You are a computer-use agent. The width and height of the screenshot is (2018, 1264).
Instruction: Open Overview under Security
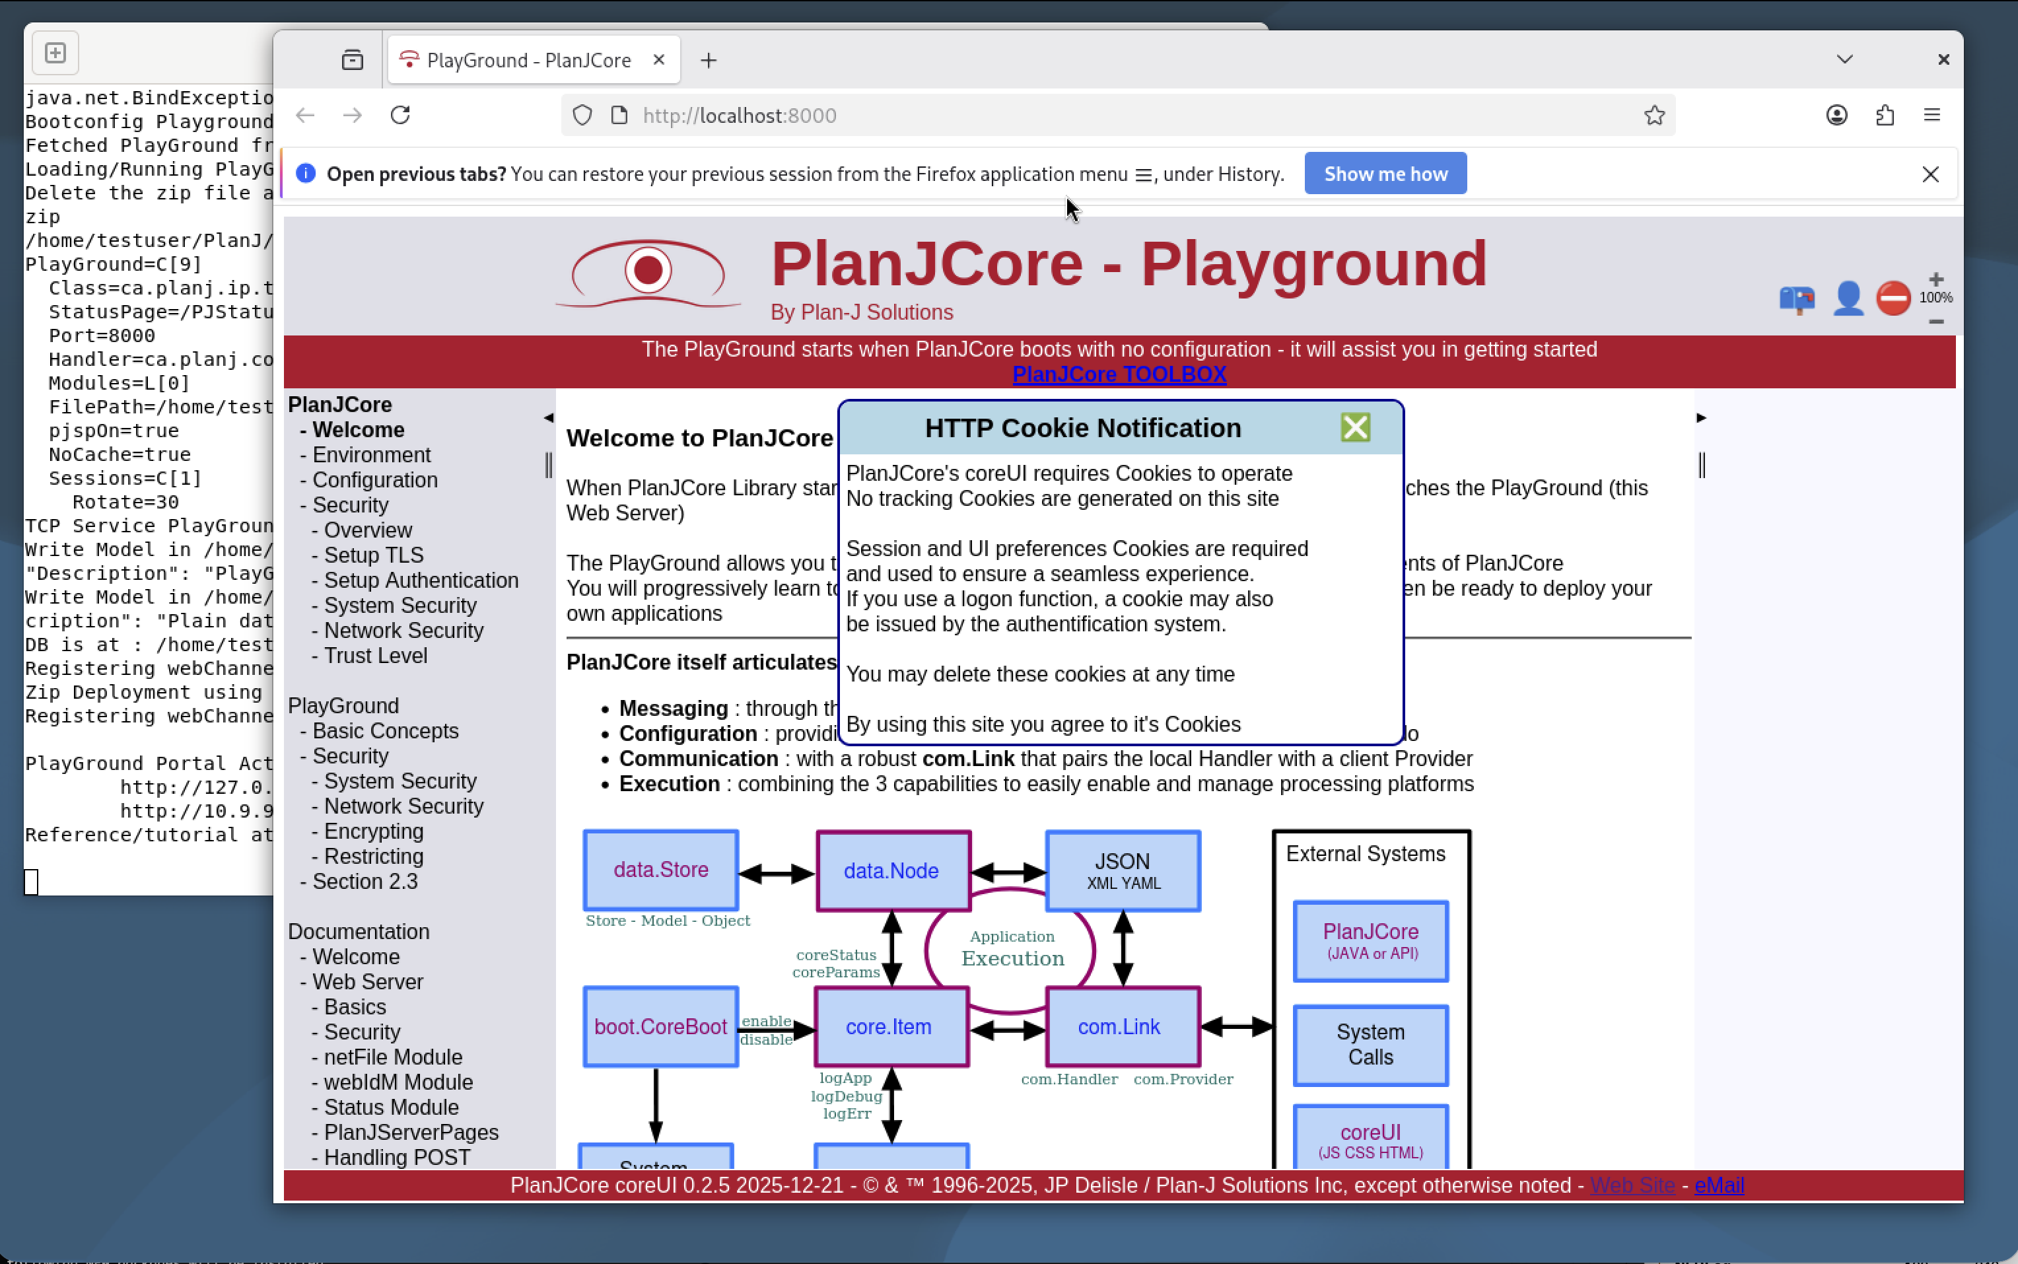click(x=368, y=530)
